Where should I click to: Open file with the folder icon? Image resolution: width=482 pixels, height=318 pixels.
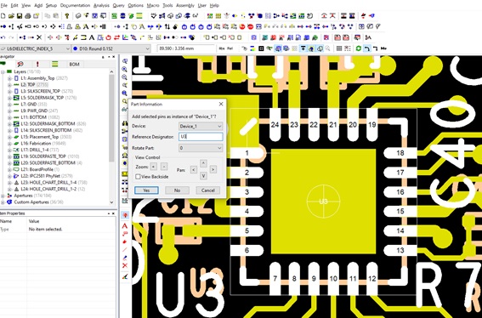11,15
